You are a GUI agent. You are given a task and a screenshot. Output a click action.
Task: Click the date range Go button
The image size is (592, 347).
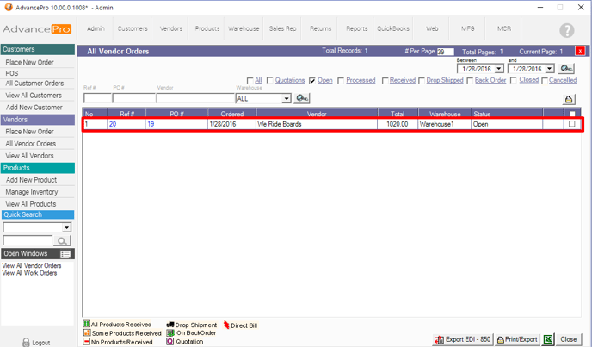tap(567, 69)
